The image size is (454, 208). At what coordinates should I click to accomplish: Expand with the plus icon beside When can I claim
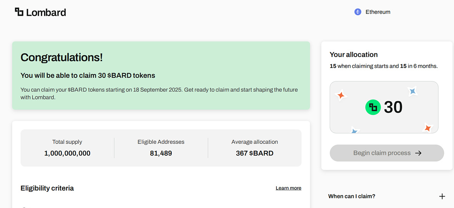(442, 196)
